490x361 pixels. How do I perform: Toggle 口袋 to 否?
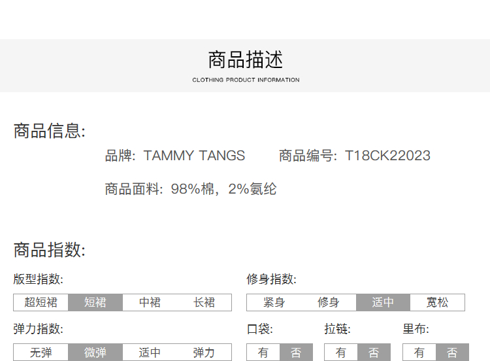[x=296, y=352]
